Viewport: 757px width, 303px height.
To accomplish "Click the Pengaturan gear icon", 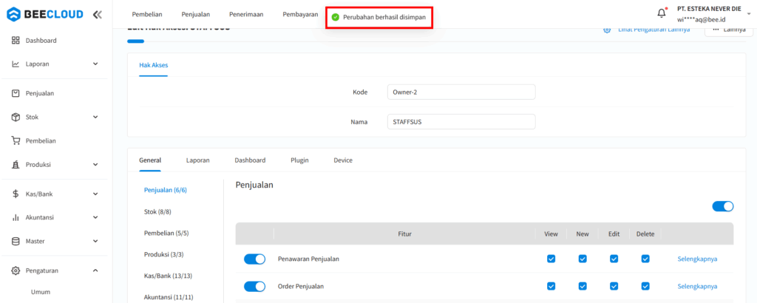I will point(16,270).
